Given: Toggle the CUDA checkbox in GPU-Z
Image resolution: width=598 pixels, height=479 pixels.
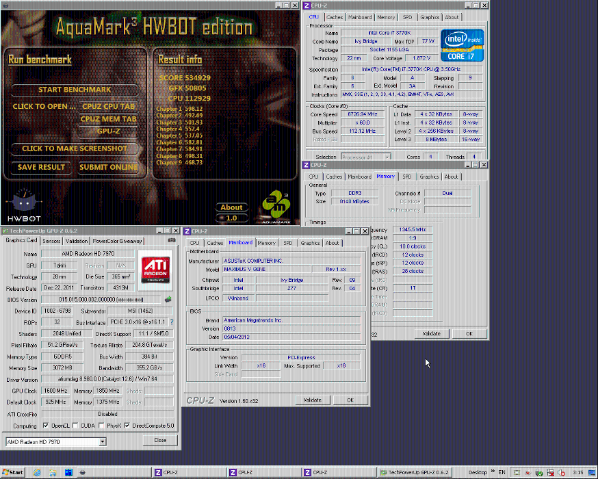Looking at the screenshot, I should click(75, 425).
